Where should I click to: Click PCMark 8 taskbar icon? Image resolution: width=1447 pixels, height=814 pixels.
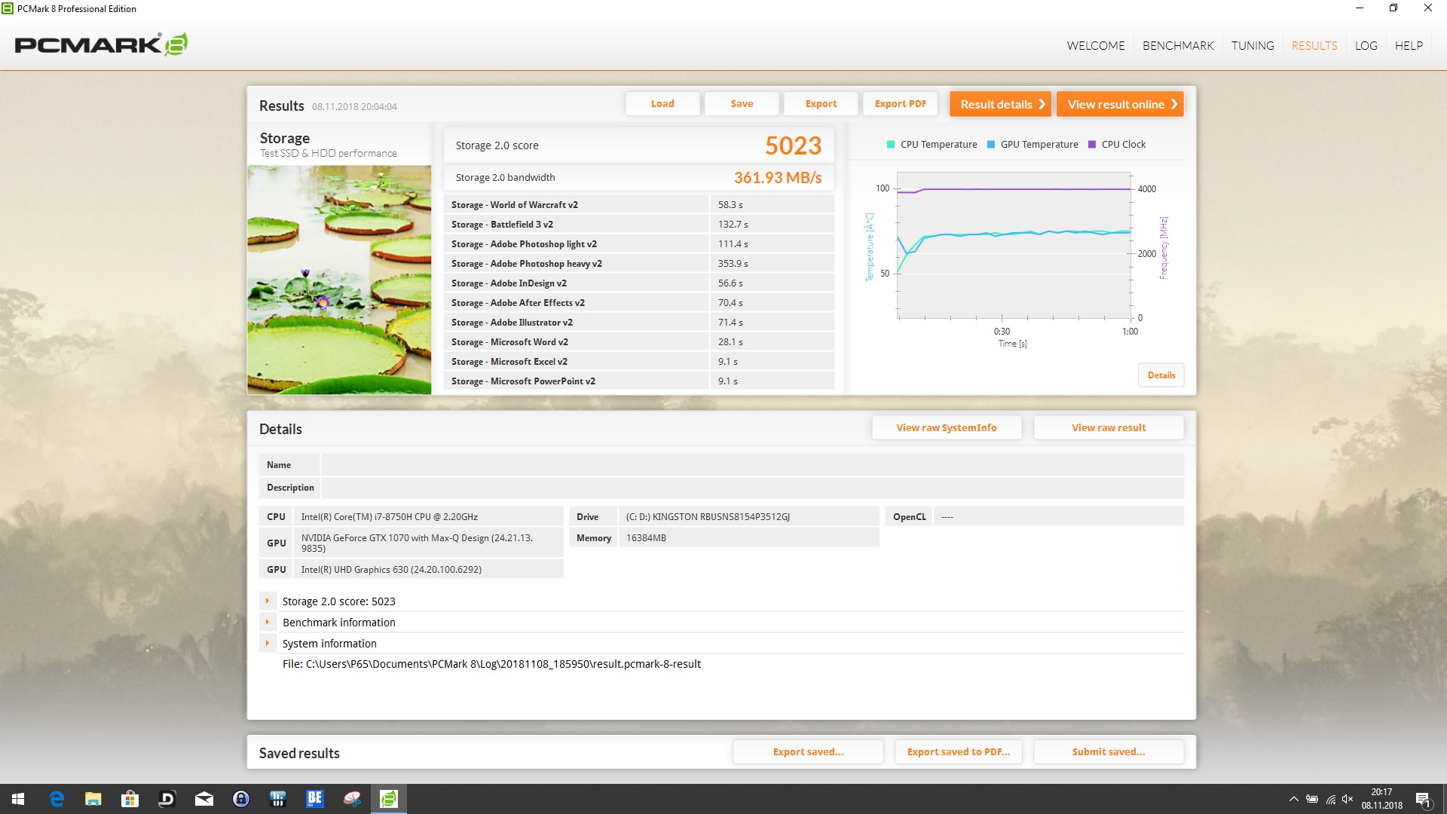389,799
